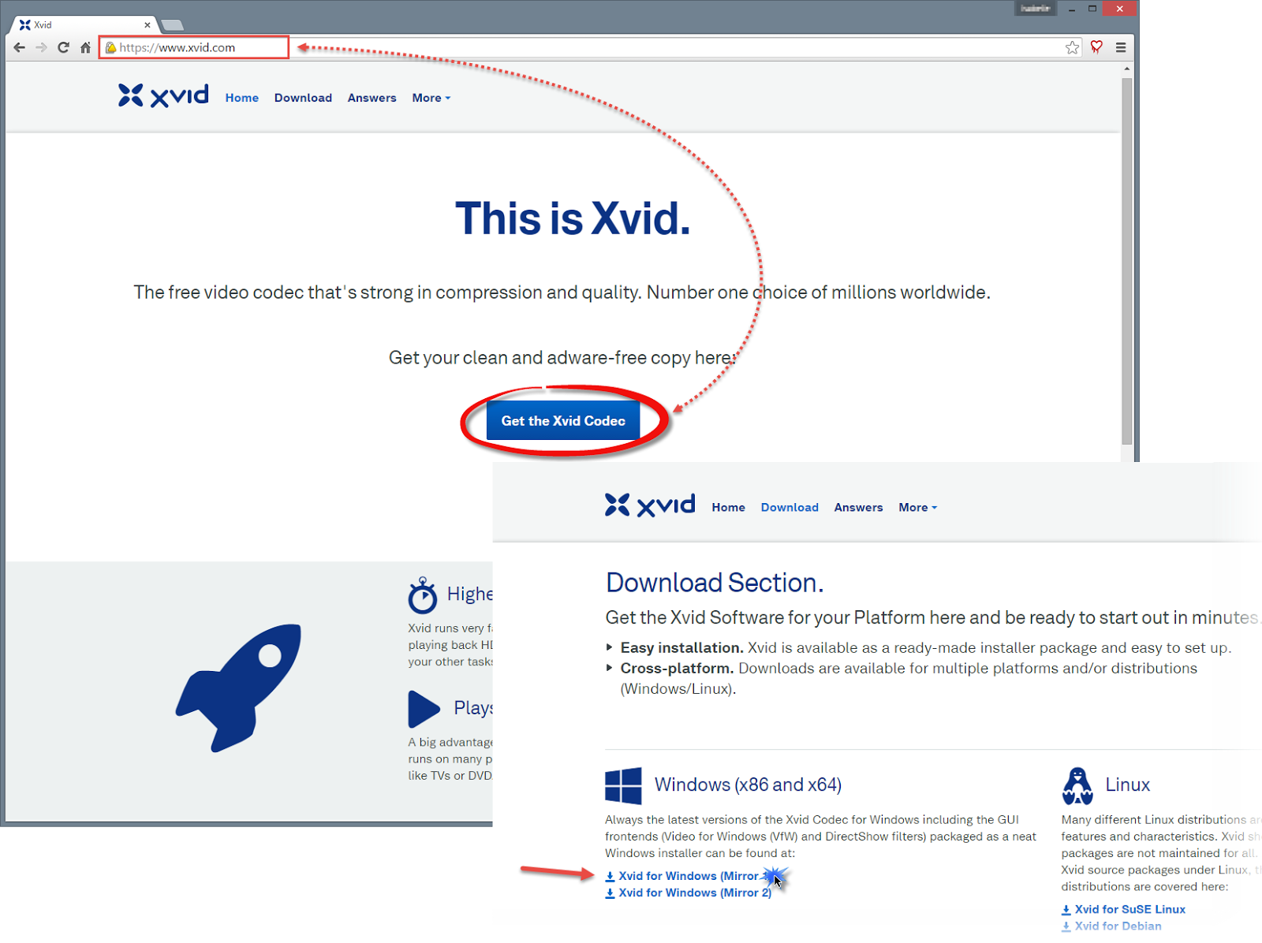Click the Xvid logo on the Download page

click(650, 505)
